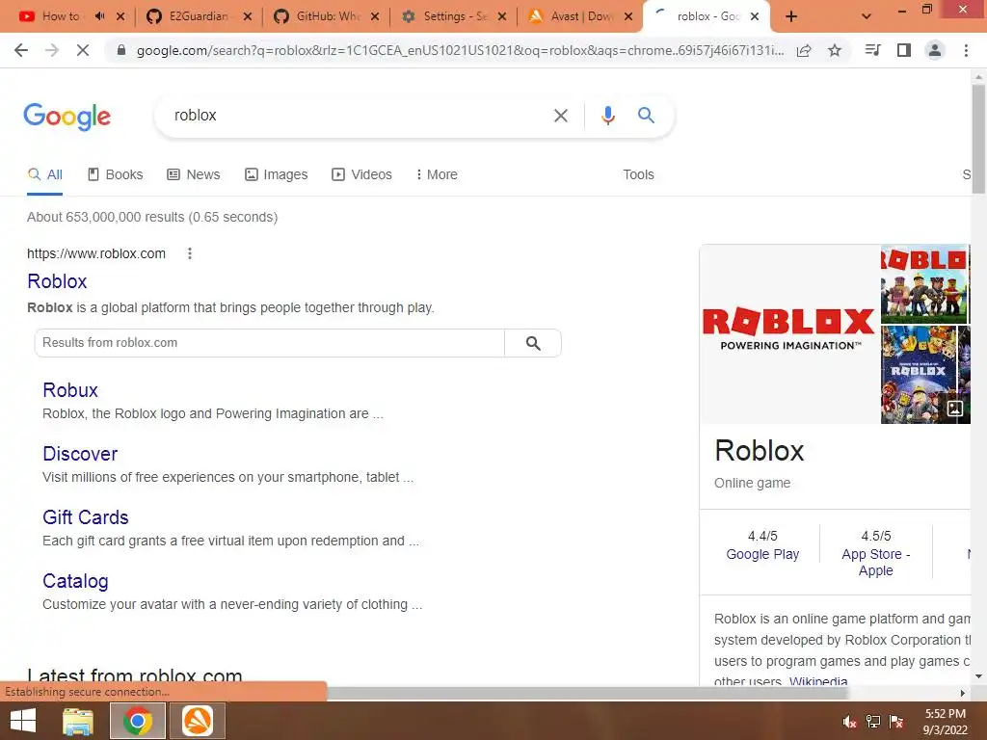
Task: Open File Explorer from the taskbar
Action: coord(78,721)
